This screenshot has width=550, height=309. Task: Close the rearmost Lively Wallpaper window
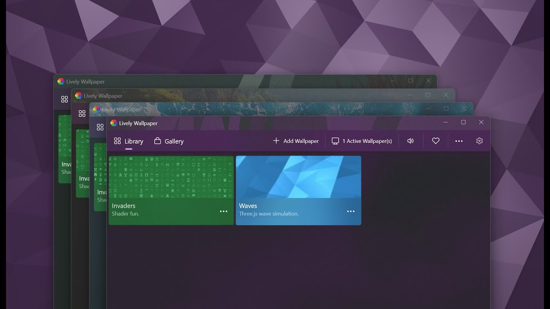tap(428, 81)
